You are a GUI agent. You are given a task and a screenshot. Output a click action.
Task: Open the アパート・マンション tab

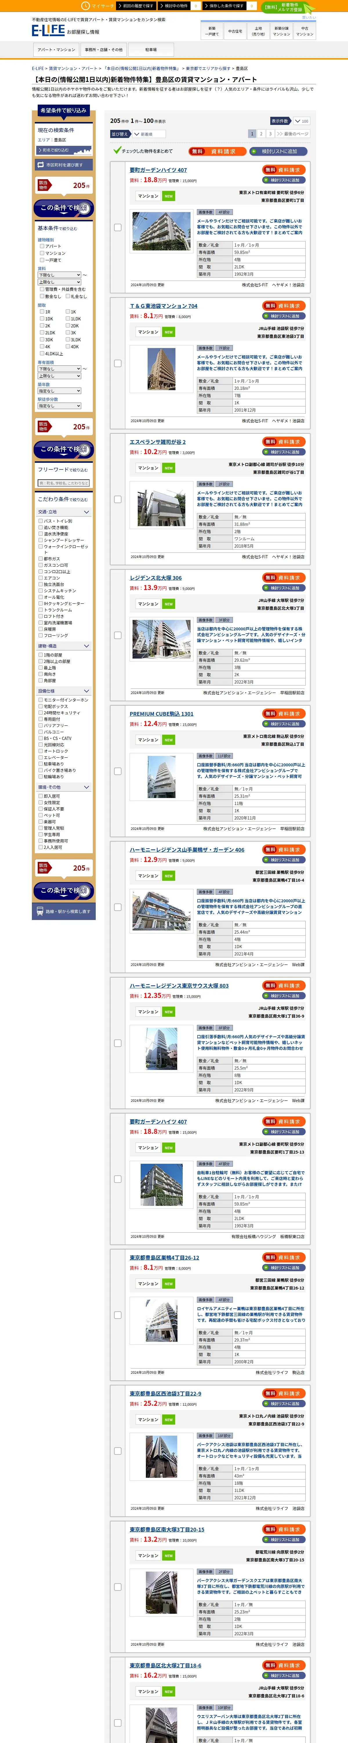pyautogui.click(x=56, y=49)
